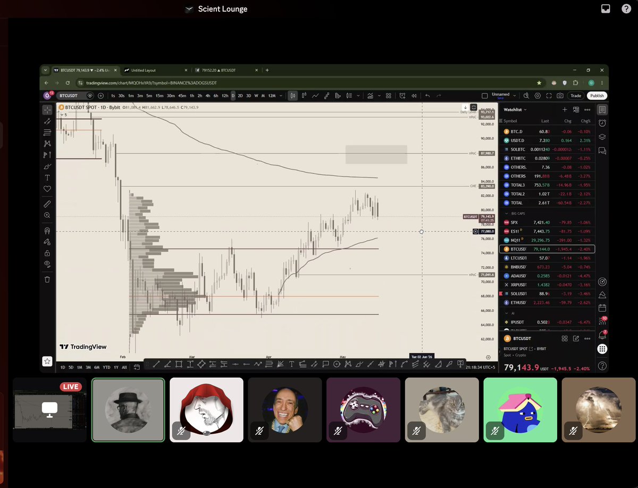This screenshot has height=488, width=638.
Task: Collapse the AI watchlist section
Action: [x=506, y=313]
